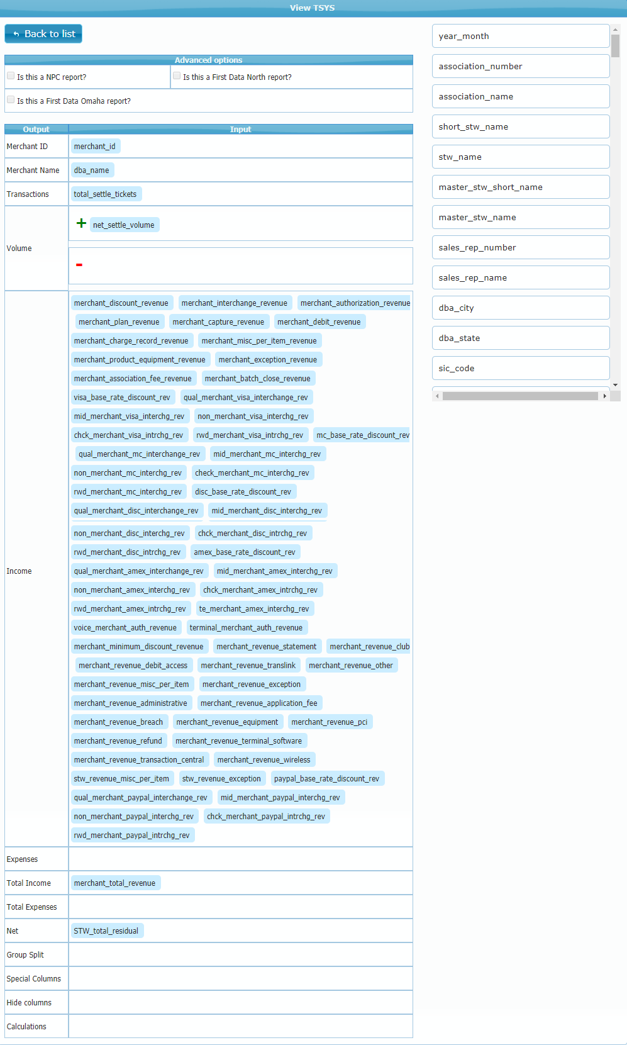Select the year_month field item
This screenshot has height=1045, width=627.
point(520,36)
